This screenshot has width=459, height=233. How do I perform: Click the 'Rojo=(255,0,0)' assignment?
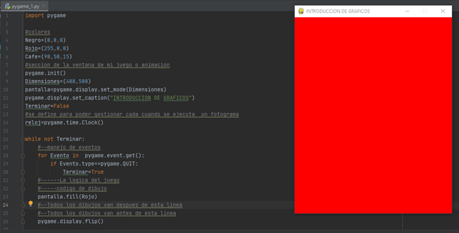47,48
